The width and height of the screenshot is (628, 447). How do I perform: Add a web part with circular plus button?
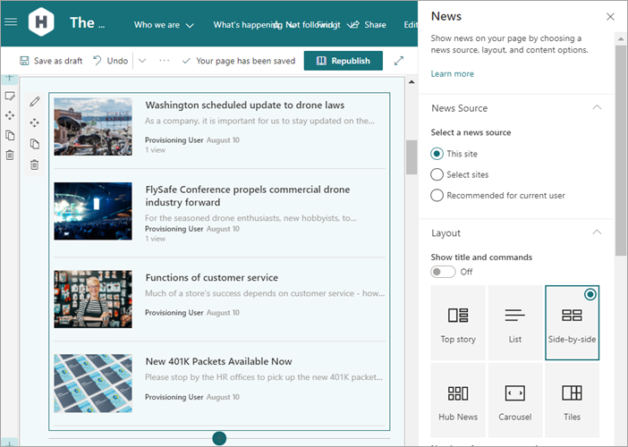(219, 438)
